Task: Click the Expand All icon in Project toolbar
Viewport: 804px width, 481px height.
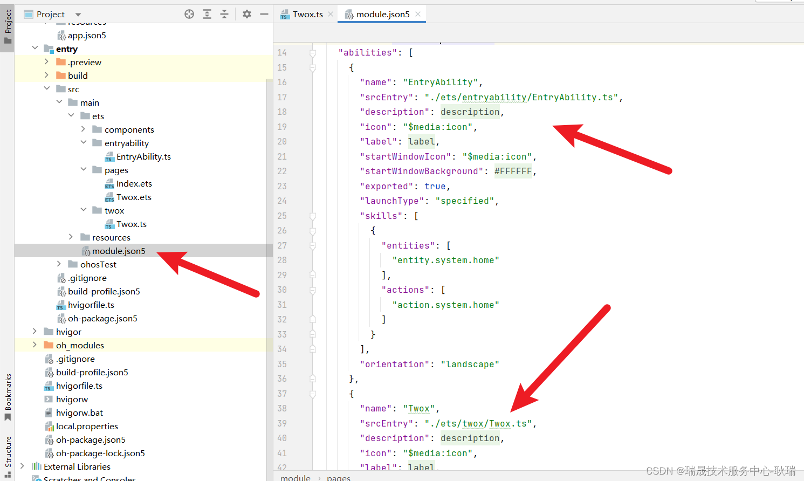Action: coord(207,14)
